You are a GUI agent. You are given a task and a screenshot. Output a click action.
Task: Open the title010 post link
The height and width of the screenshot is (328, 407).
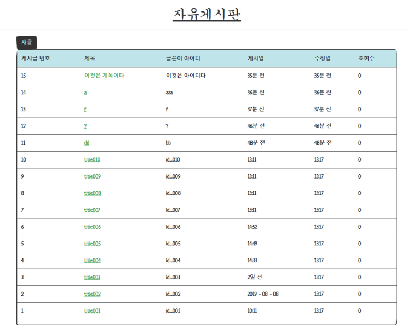(x=92, y=159)
